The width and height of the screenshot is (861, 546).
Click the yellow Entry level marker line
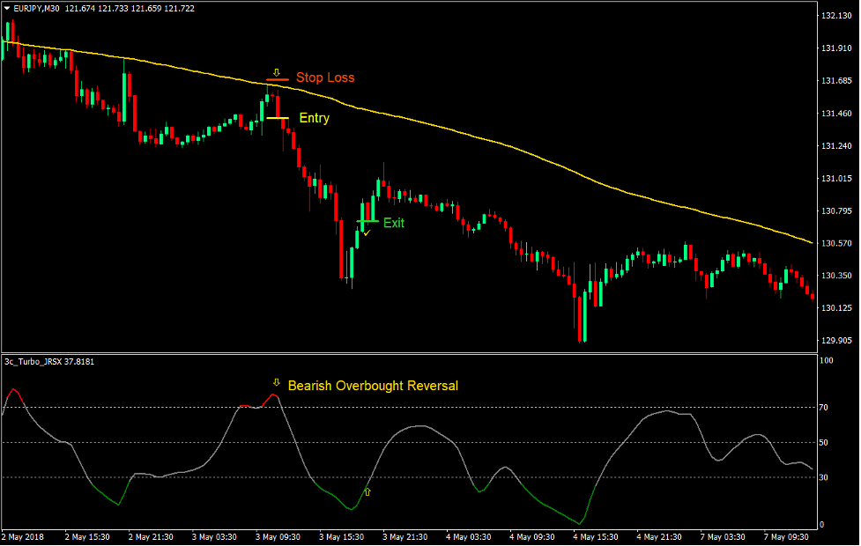click(x=278, y=117)
